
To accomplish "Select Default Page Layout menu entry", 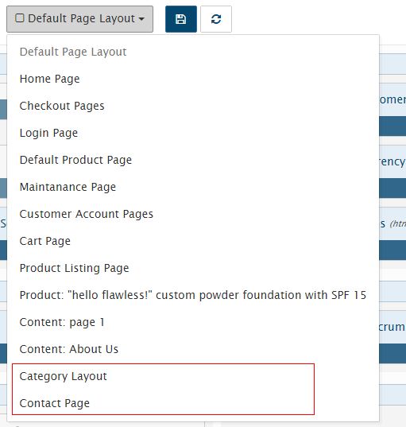I will click(x=73, y=52).
